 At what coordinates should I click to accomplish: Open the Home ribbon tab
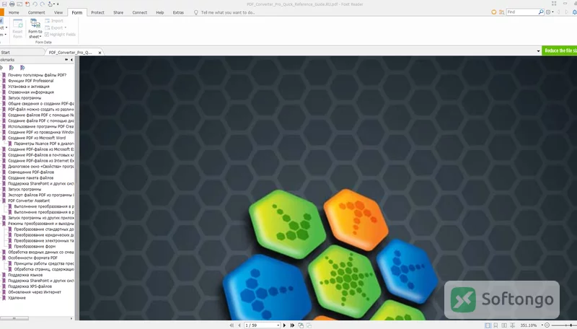14,12
